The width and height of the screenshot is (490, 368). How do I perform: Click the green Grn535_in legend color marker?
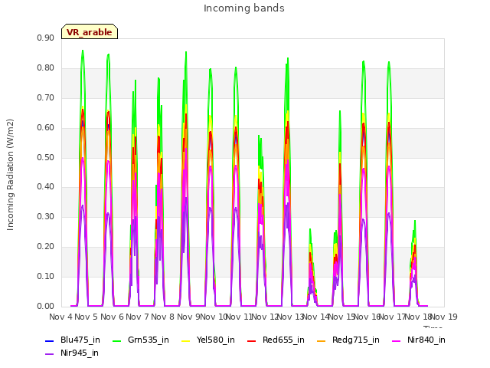coord(116,340)
